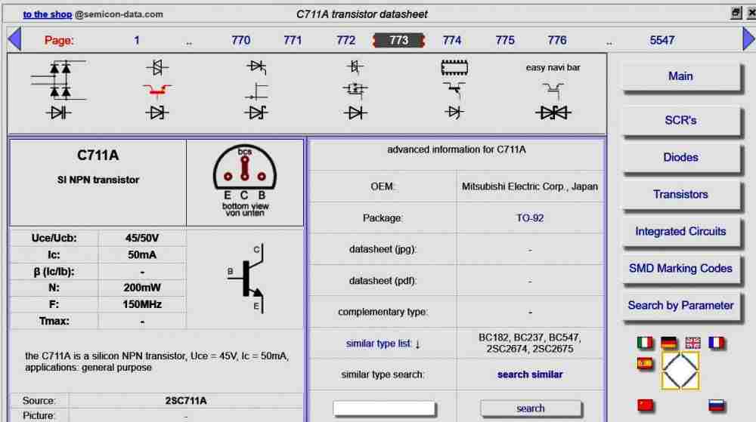The height and width of the screenshot is (422, 756).
Task: Jump to page 774
Action: (452, 40)
